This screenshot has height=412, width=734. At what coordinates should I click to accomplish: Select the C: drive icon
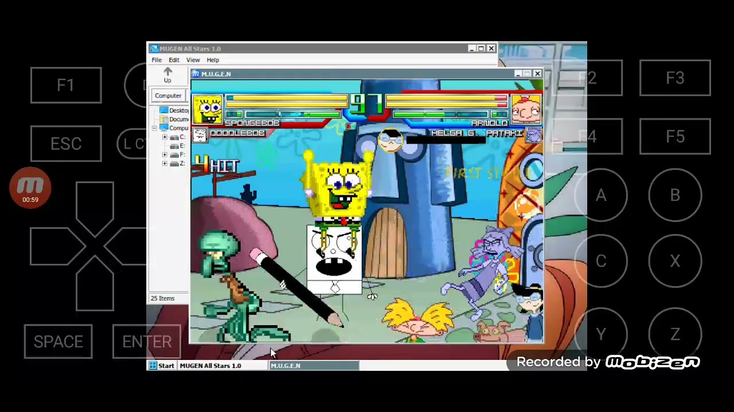coord(174,137)
